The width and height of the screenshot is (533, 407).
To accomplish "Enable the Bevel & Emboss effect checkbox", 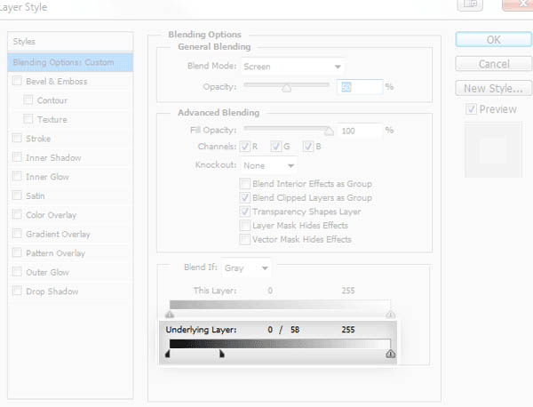I will 17,82.
